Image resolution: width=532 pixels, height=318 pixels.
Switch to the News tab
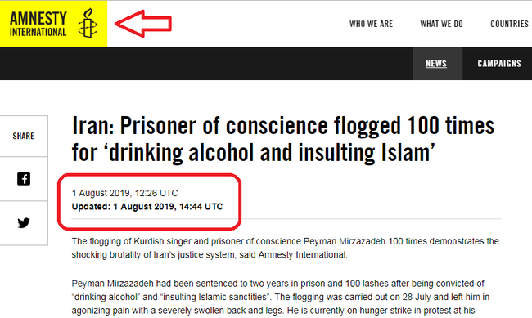[436, 64]
